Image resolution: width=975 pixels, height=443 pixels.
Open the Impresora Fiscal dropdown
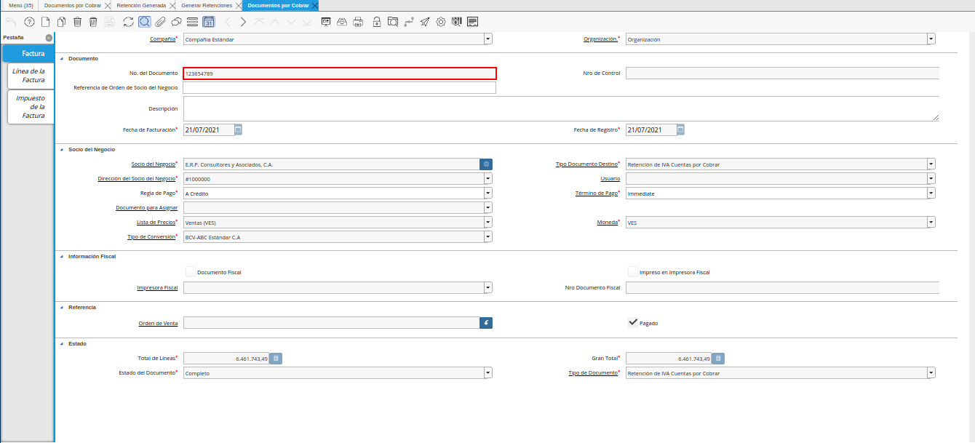488,287
